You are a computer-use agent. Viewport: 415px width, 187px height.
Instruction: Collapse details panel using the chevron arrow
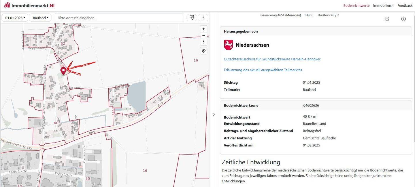(x=214, y=114)
